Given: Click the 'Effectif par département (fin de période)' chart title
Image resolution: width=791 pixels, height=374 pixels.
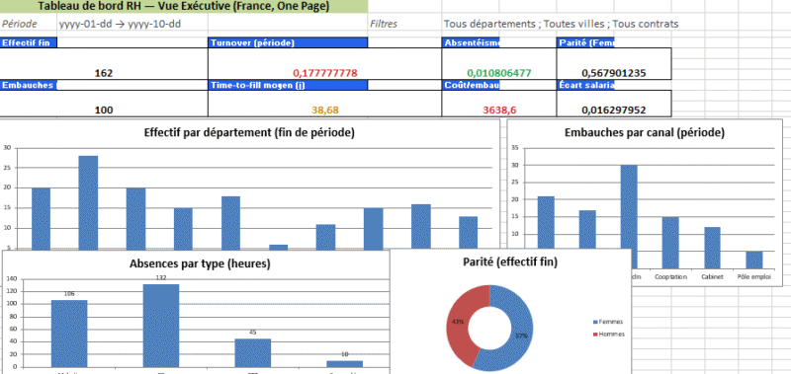Looking at the screenshot, I should [249, 133].
